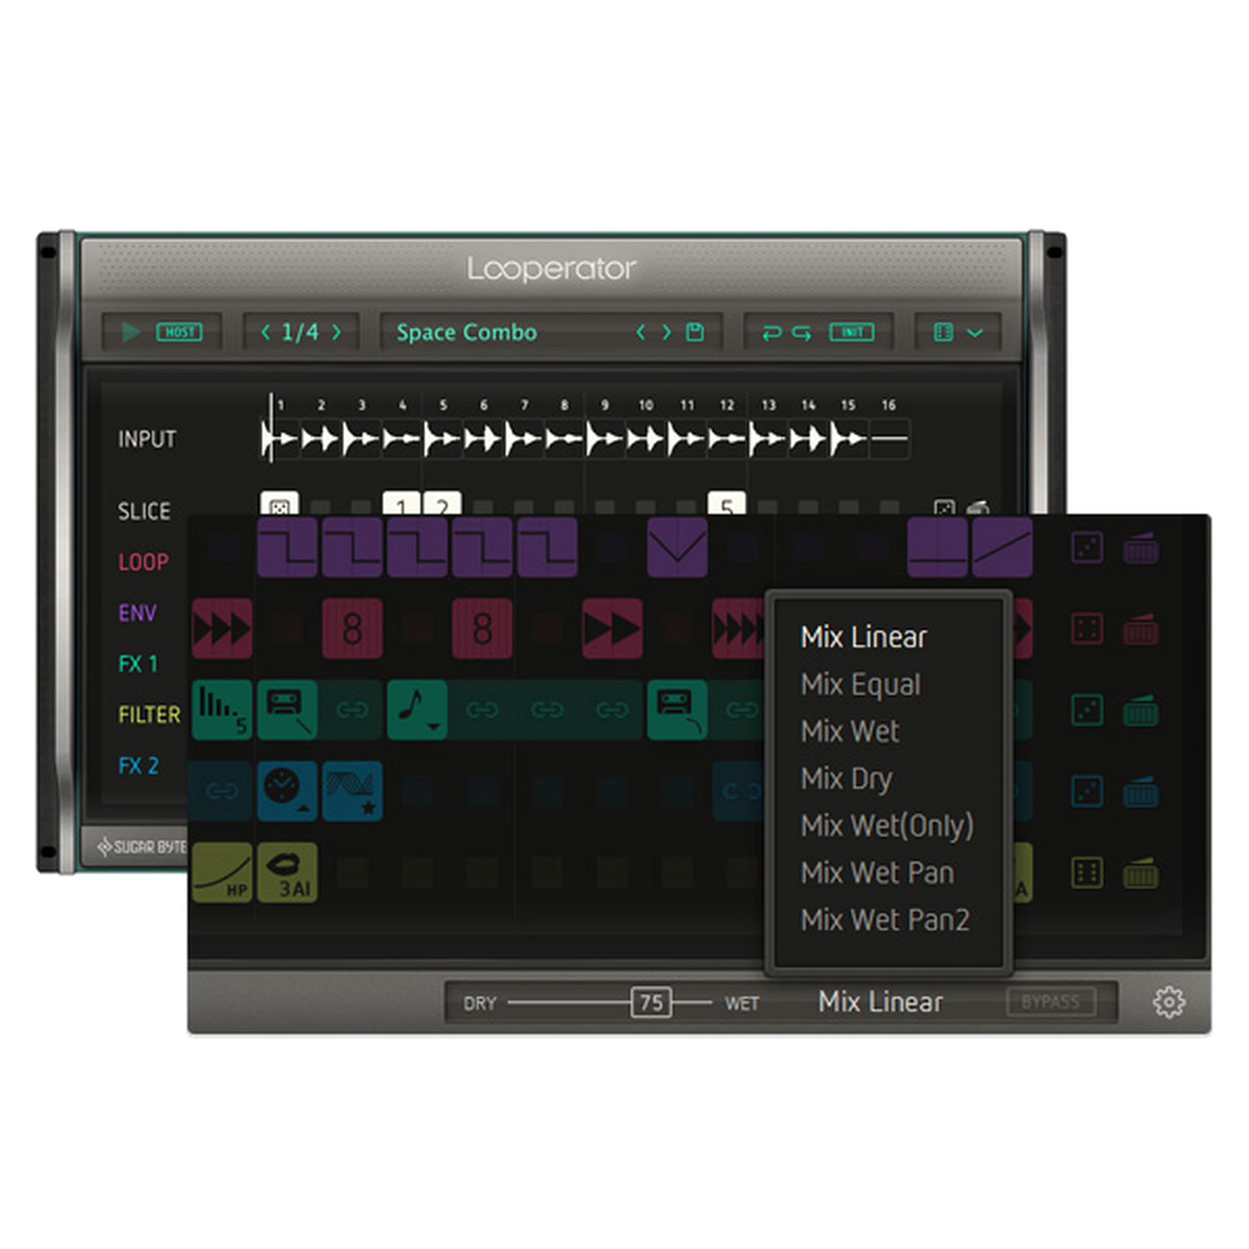Expand the view options chevron
1249x1249 pixels.
click(x=975, y=333)
